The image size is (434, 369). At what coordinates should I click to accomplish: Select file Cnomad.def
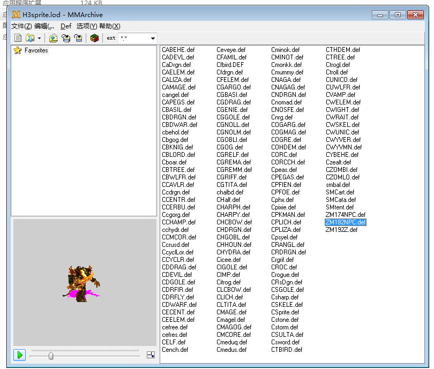pyautogui.click(x=287, y=102)
